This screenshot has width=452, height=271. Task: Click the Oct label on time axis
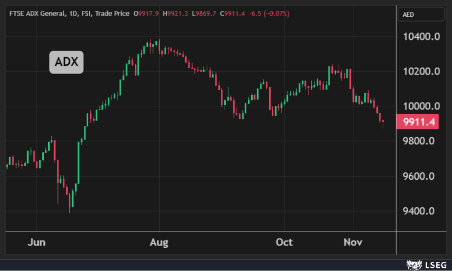pos(284,242)
